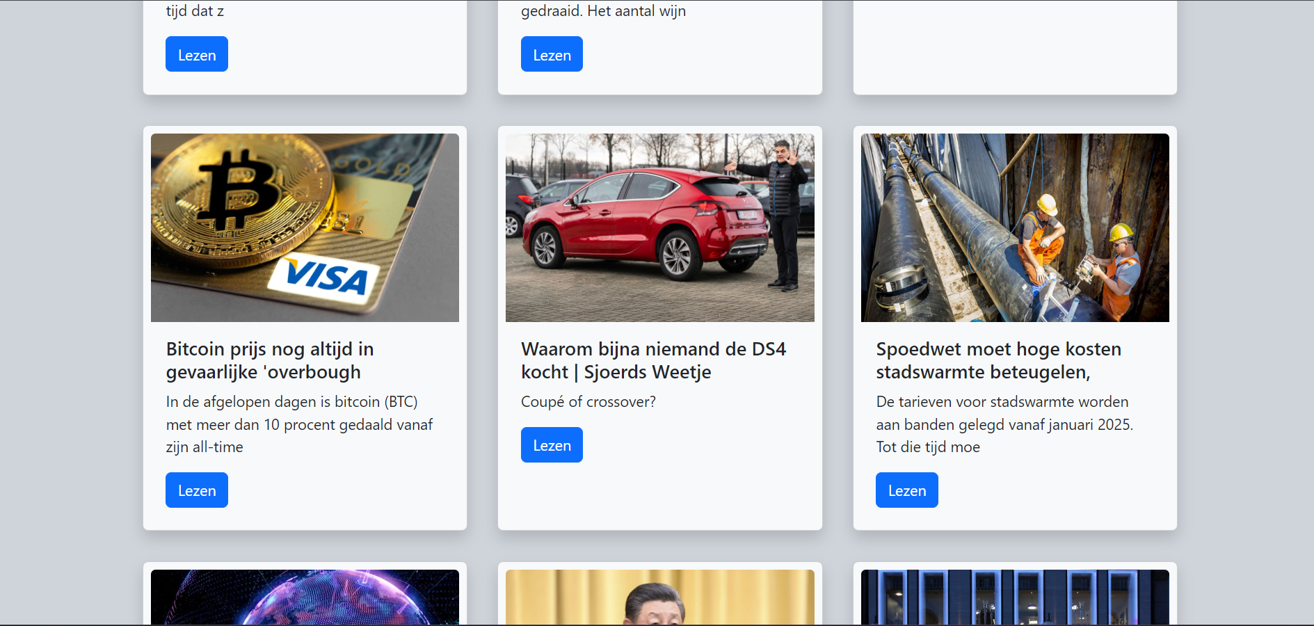Click headline 'Bitcoin prijs nog altijd in gevaarlijke'
Screen dimensions: 1314x626
click(270, 360)
